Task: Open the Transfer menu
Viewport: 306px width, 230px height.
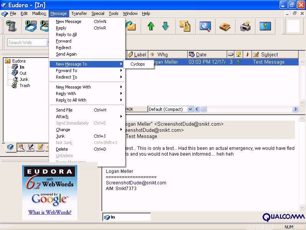Action: coord(79,13)
